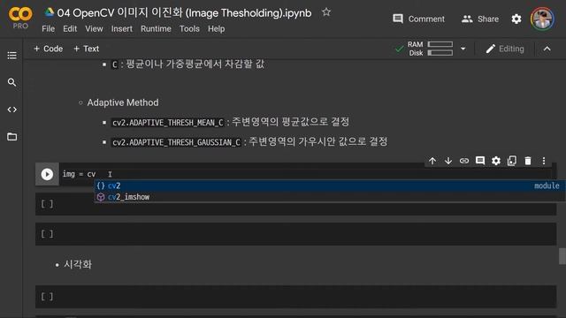This screenshot has height=318, width=566.
Task: Mirror cell in tab icon
Action: [x=512, y=161]
